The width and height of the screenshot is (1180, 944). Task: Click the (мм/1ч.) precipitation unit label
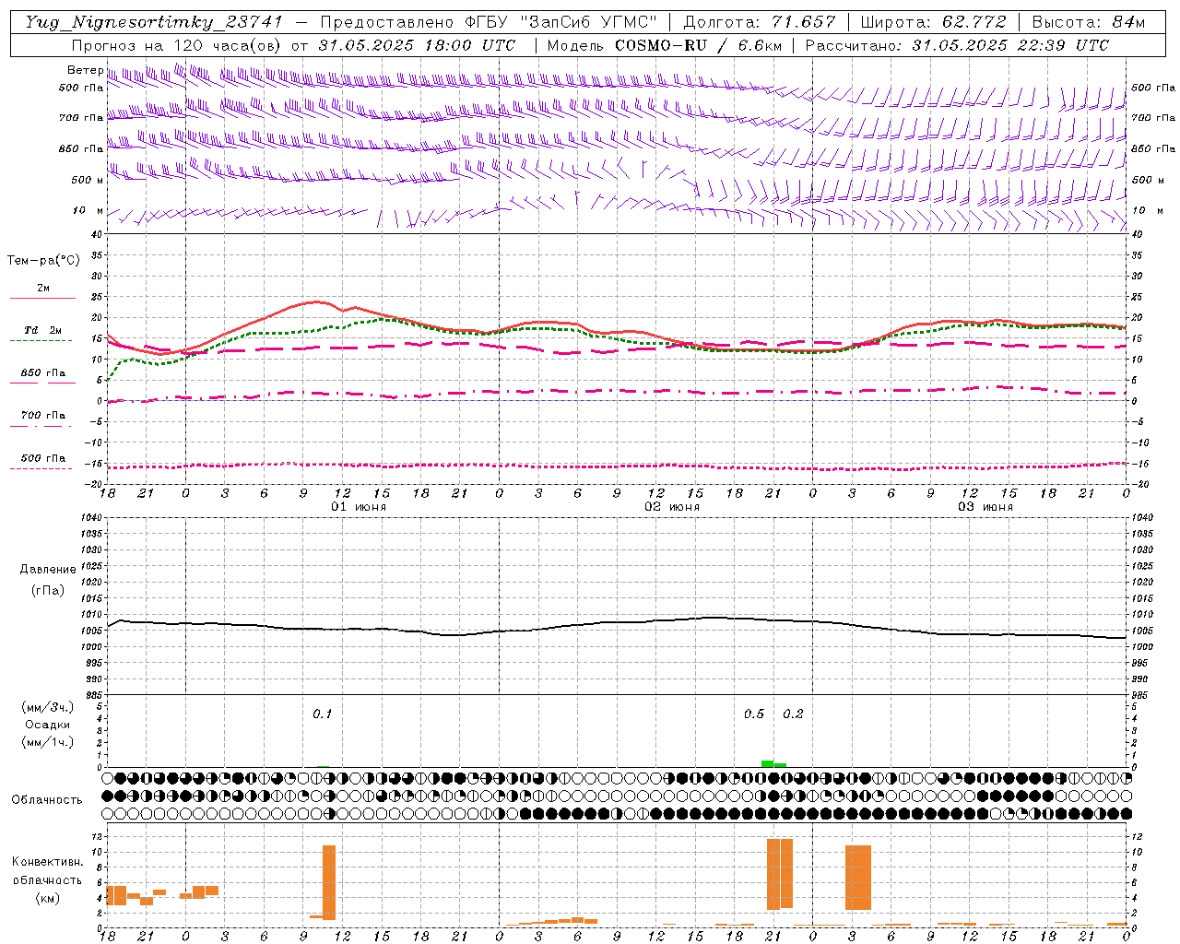point(48,742)
